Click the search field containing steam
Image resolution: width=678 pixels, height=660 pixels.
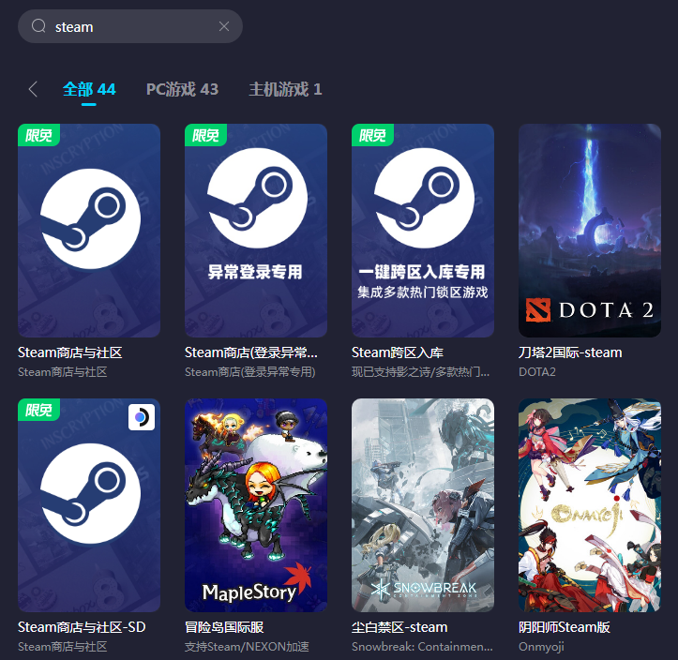coord(130,26)
